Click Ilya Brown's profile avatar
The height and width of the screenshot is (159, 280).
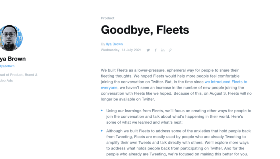click(x=9, y=39)
